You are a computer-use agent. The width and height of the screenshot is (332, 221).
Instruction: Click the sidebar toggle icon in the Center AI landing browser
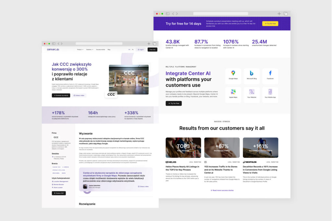click(168, 14)
